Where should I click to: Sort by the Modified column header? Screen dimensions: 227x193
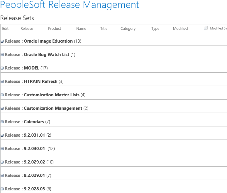(x=180, y=28)
